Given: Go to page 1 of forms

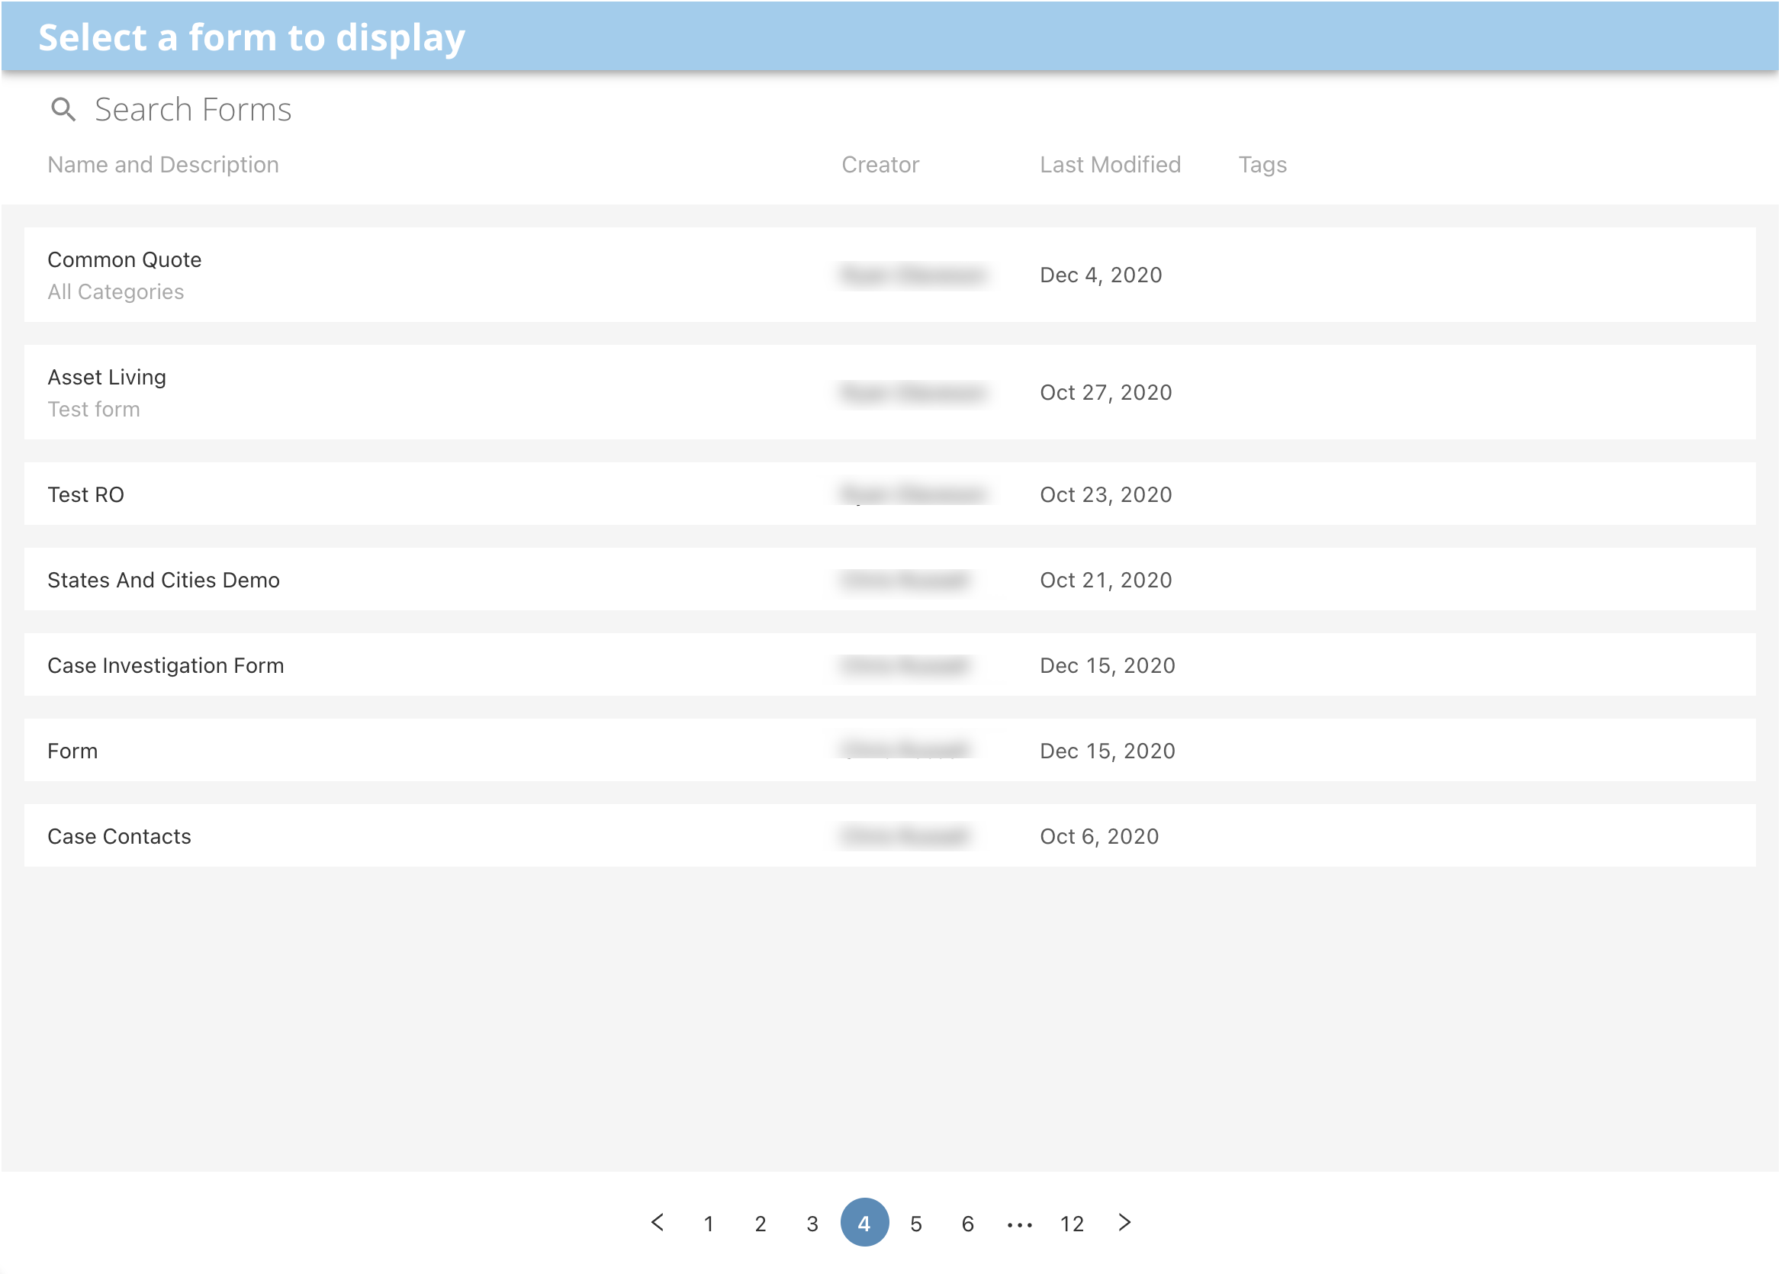Looking at the screenshot, I should [x=708, y=1223].
